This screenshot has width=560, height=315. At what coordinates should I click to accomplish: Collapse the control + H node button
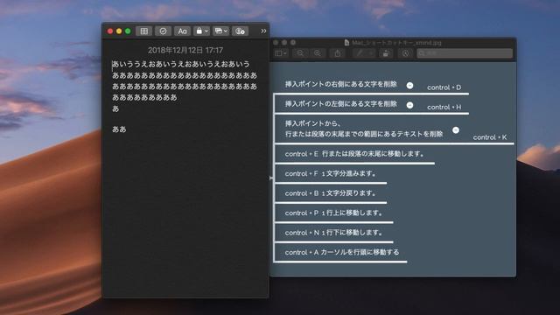(410, 105)
